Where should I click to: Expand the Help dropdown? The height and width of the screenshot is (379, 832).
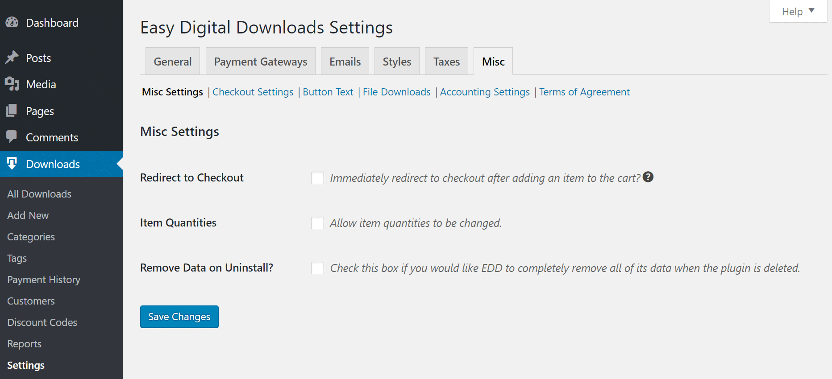(x=797, y=11)
